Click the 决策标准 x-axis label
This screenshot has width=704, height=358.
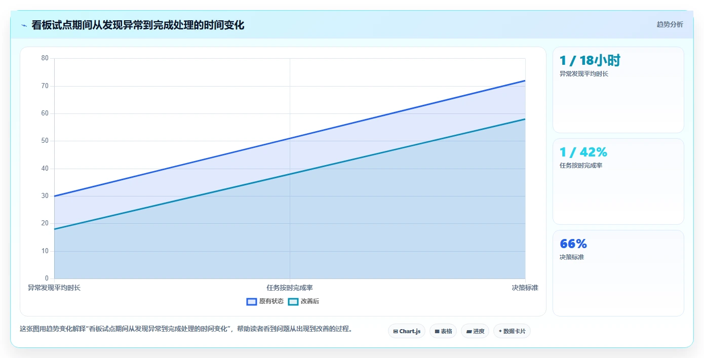(x=525, y=288)
